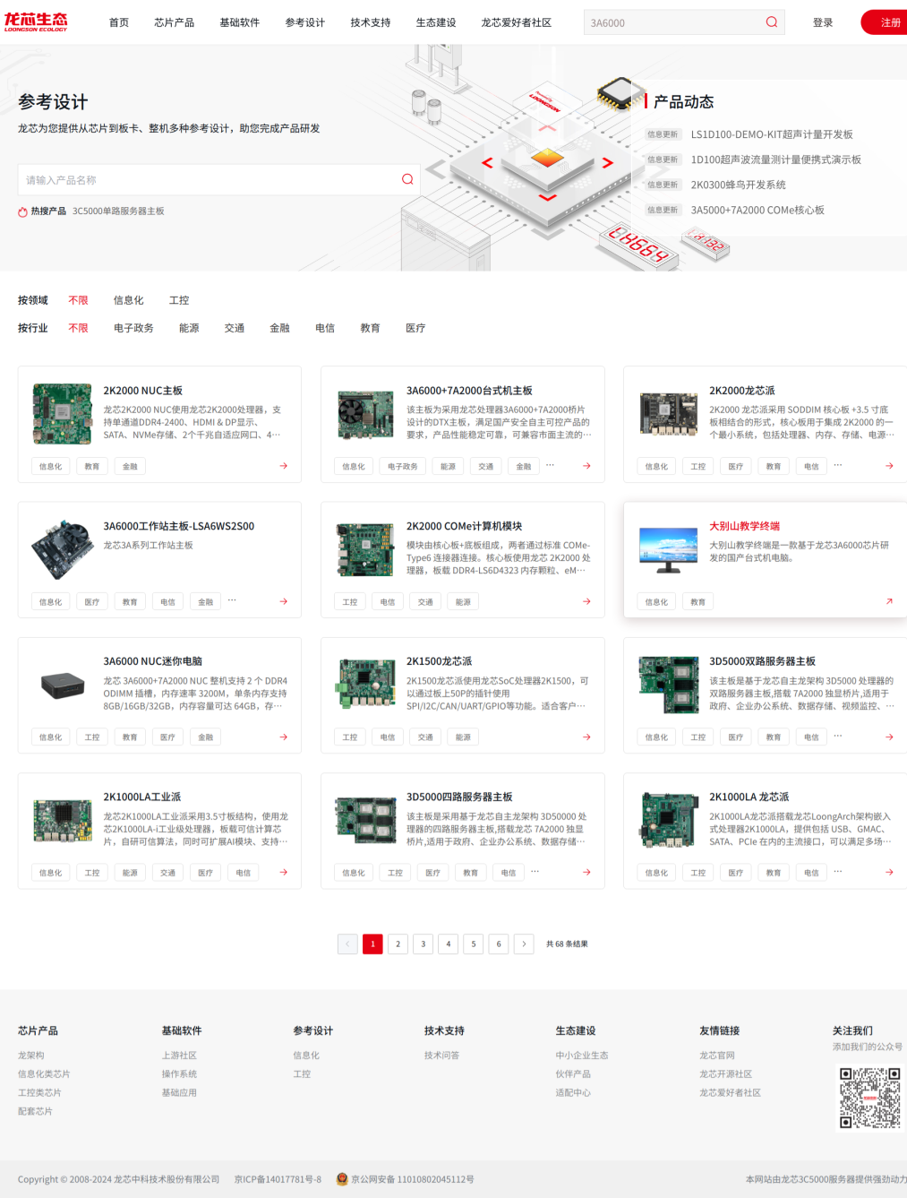
Task: Click the right red carousel arrow
Action: click(607, 163)
